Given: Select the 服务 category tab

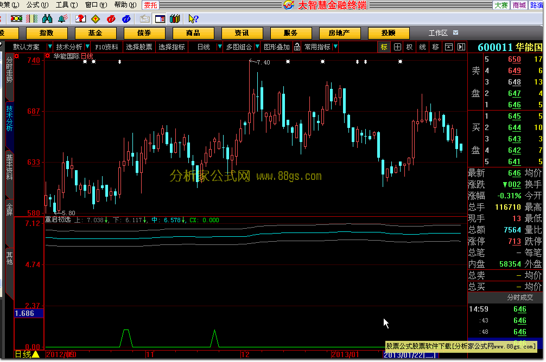Looking at the screenshot, I should [290, 33].
